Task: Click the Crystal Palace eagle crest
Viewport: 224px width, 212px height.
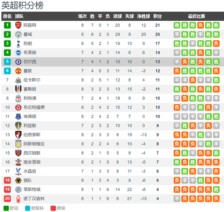Action: [x=18, y=171]
